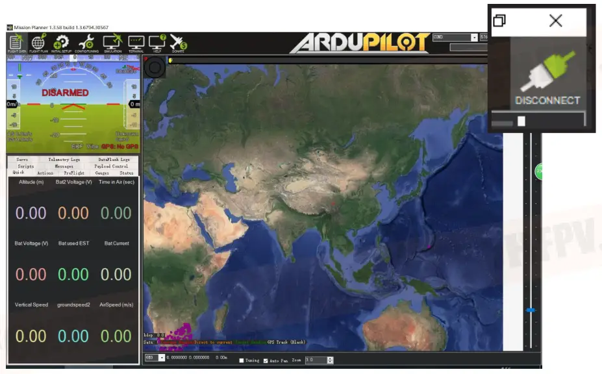Click the white slider thumb under Disconnect
The width and height of the screenshot is (602, 374).
coord(521,121)
